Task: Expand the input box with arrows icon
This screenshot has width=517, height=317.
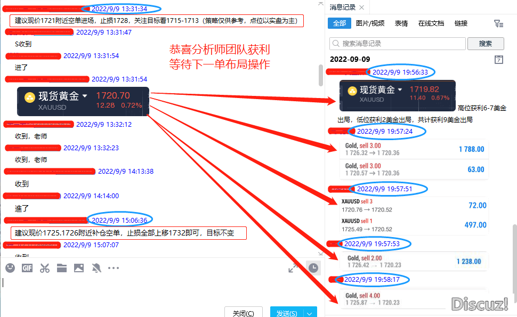Action: [x=293, y=268]
